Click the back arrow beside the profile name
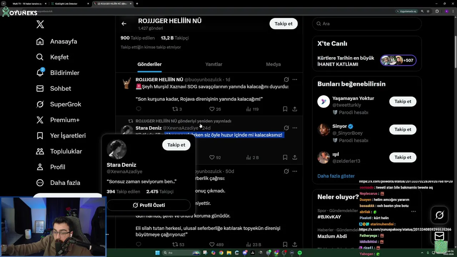 point(124,24)
